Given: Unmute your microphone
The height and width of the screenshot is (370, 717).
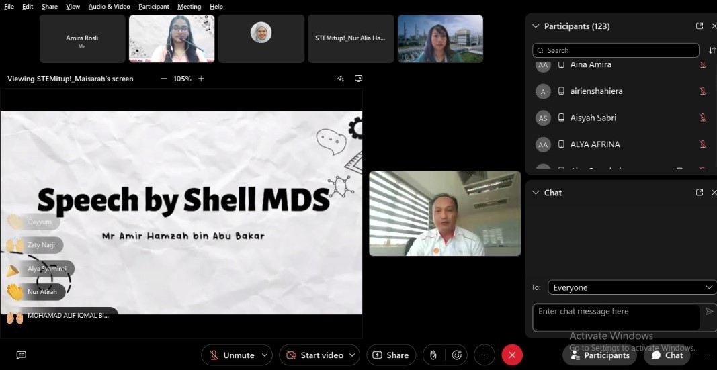Looking at the screenshot, I should tap(231, 355).
